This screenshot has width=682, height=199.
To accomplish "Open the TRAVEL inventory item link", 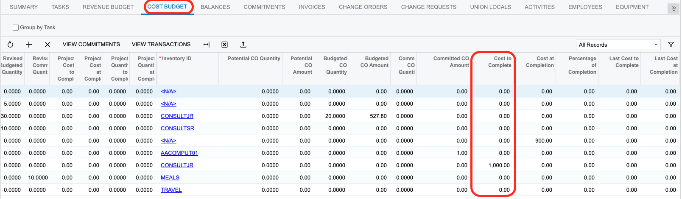I will point(171,190).
